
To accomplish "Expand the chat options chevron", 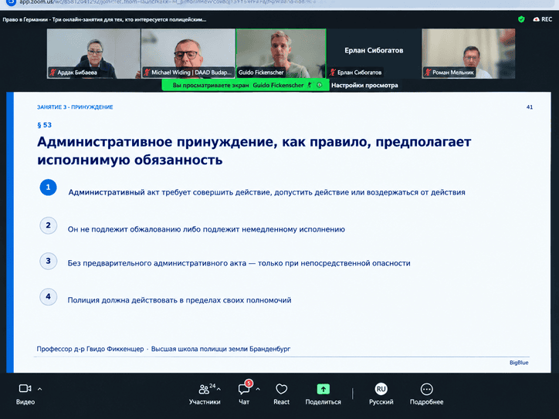I will (258, 389).
